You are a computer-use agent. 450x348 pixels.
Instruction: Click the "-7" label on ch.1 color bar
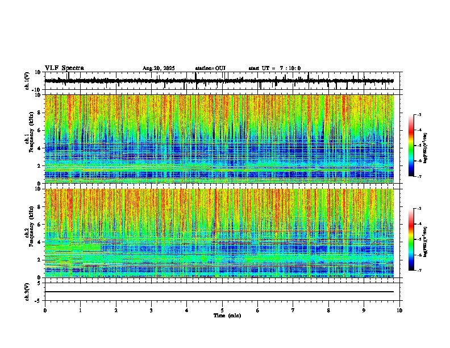point(419,176)
